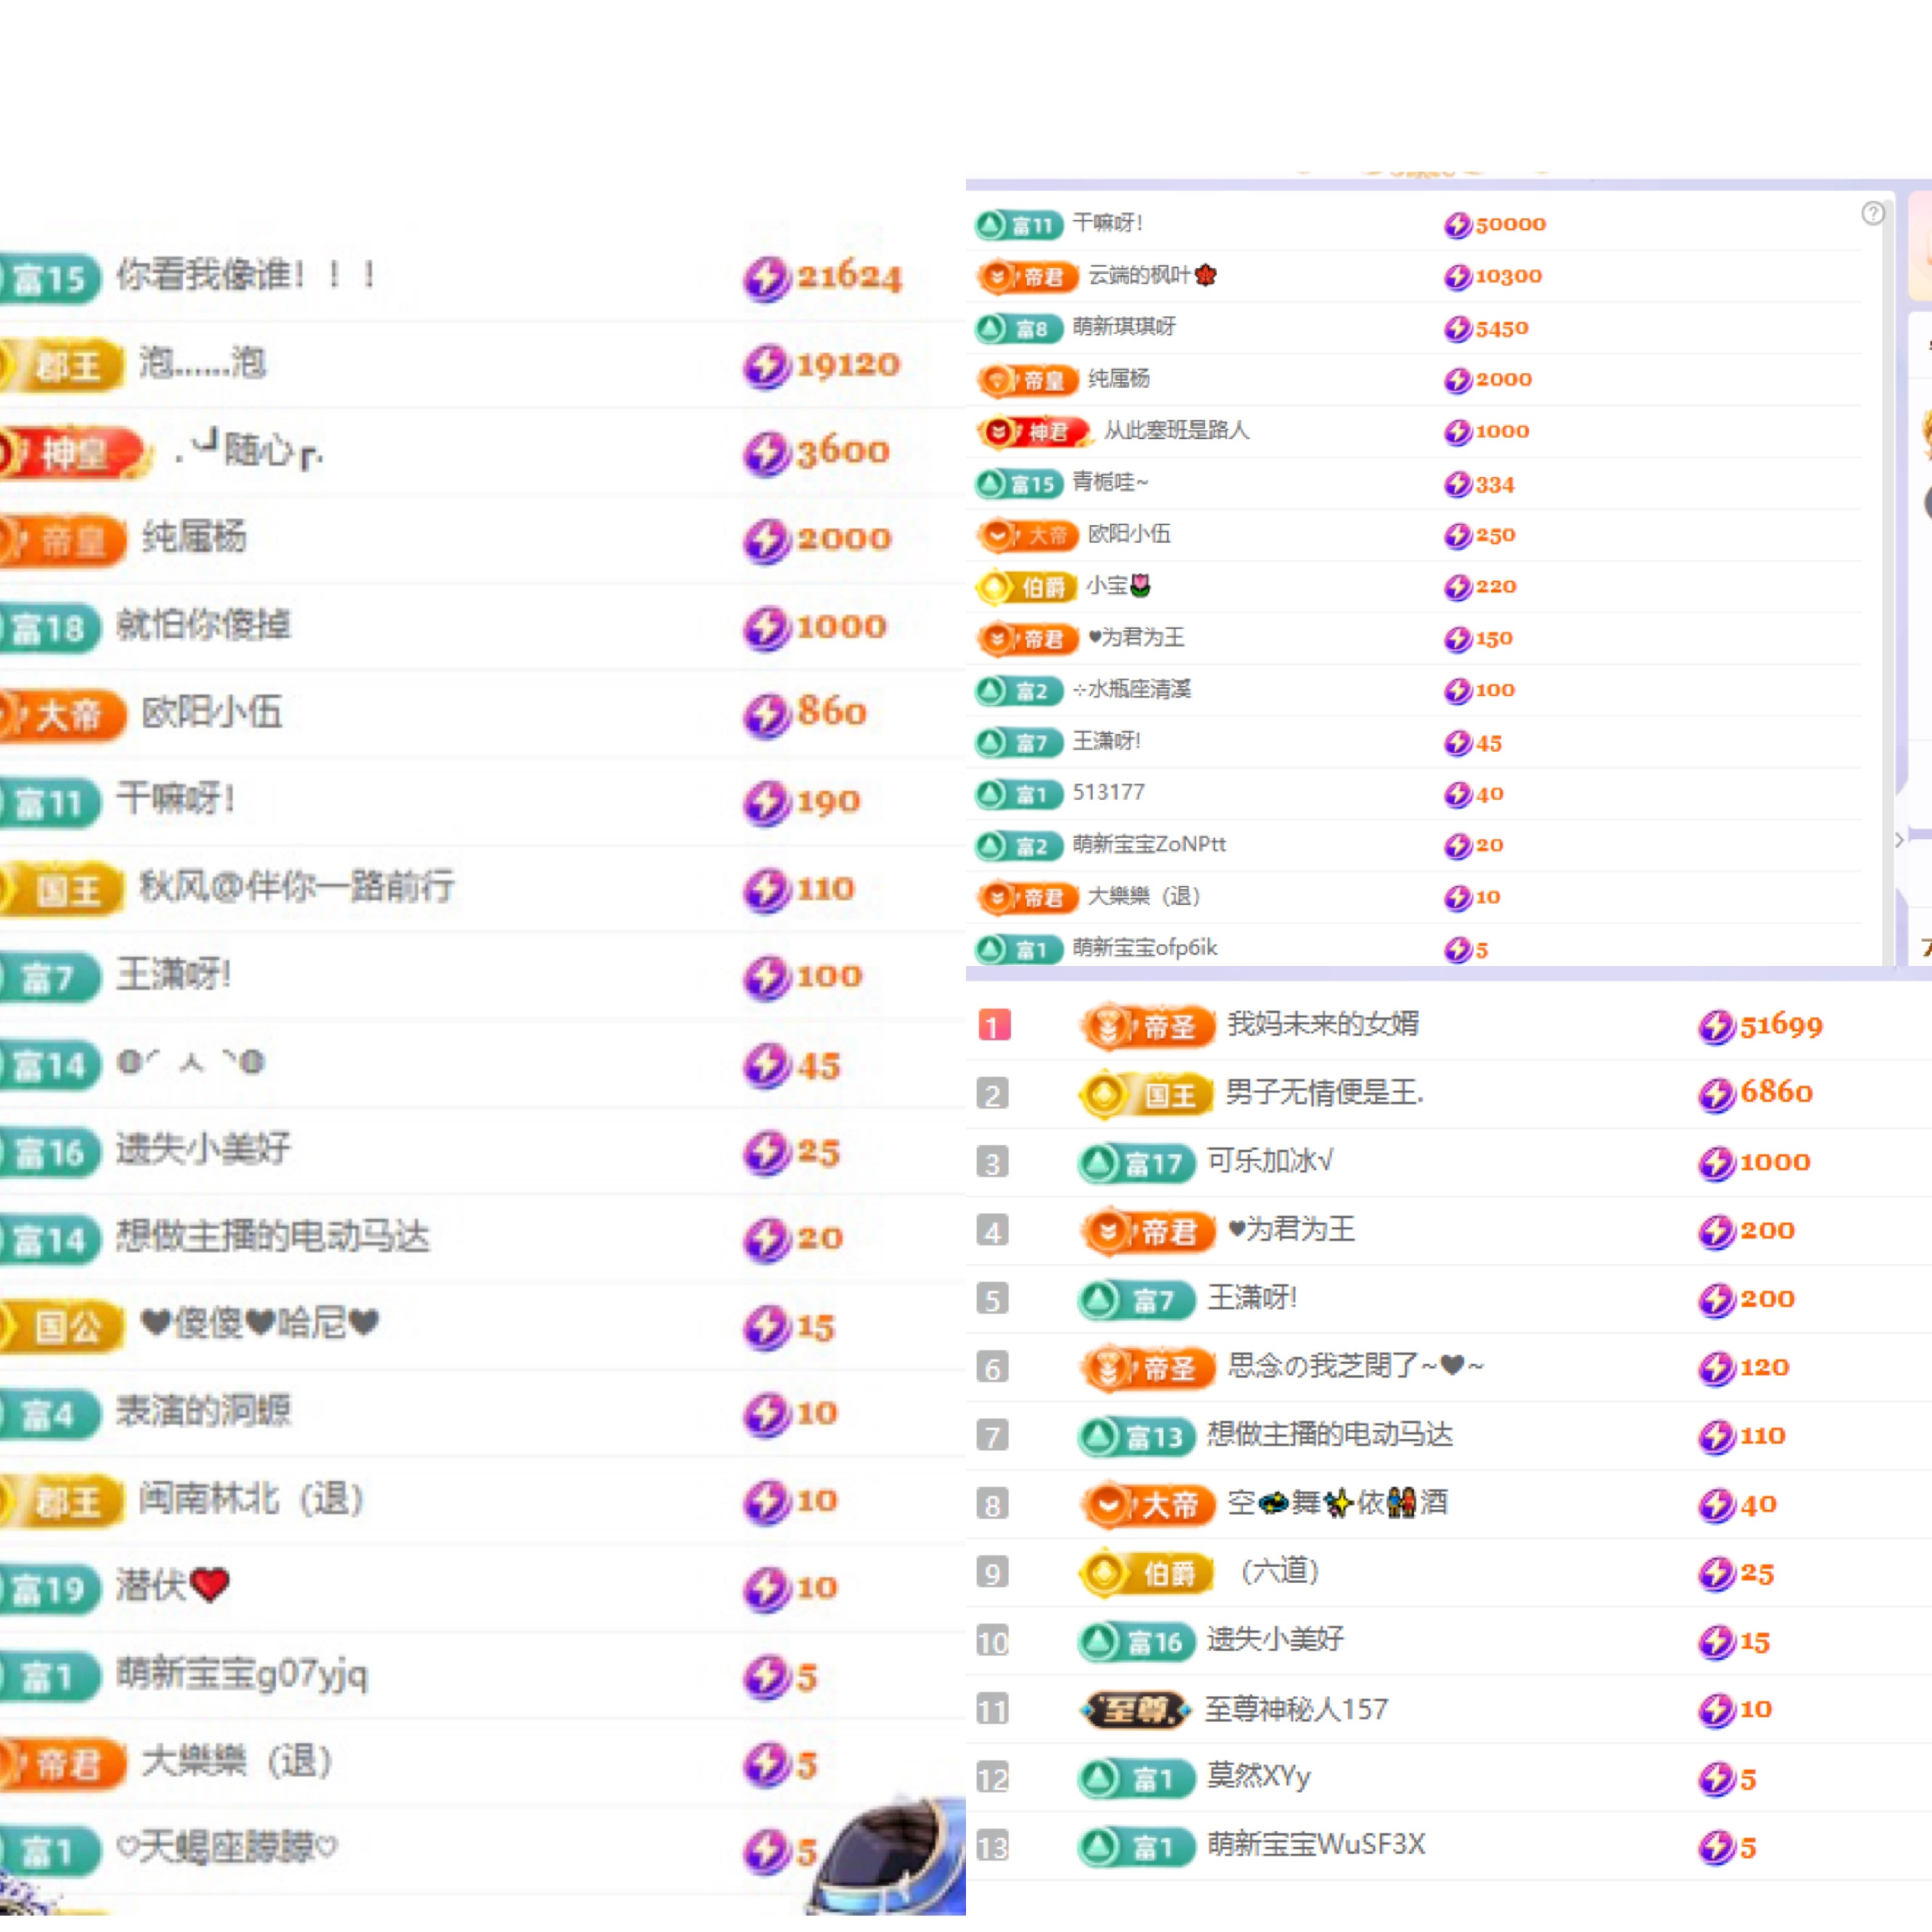
Task: Select the rank number 8
Action: click(x=993, y=1505)
